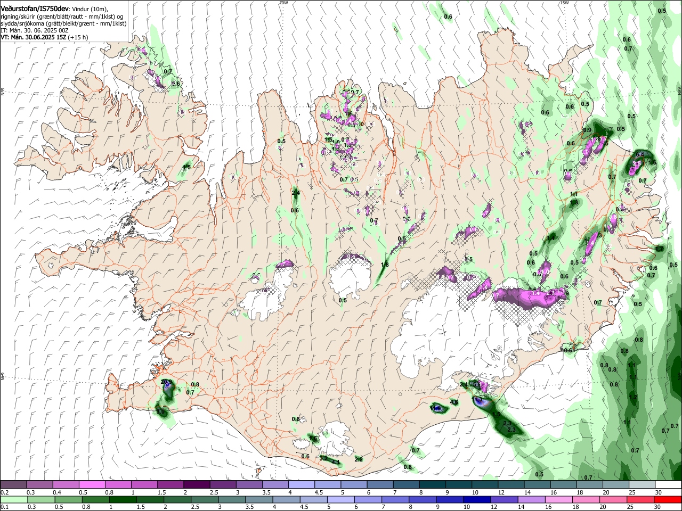The height and width of the screenshot is (511, 682).
Task: Click the 'VT: Mán. 30.06.2025 15Z (+15 h)' line
Action: (44, 37)
